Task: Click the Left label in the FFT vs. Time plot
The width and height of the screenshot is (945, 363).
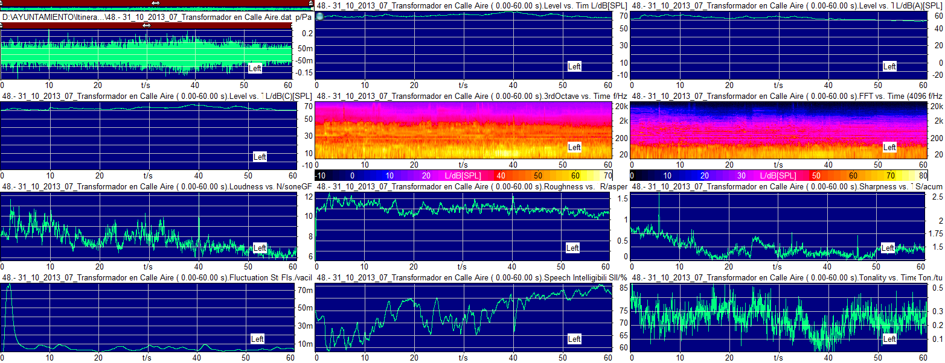Action: [x=889, y=147]
